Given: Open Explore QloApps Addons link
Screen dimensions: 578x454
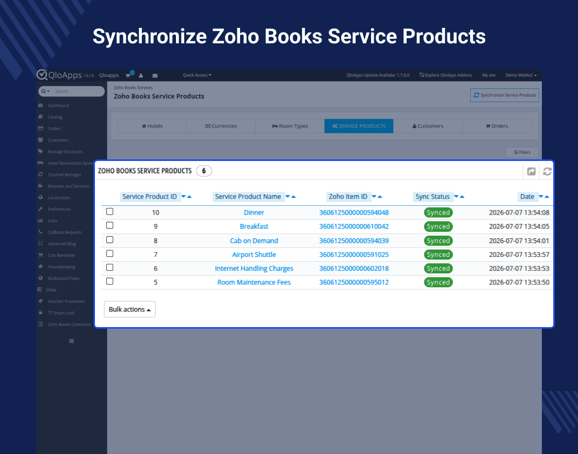Looking at the screenshot, I should 446,75.
